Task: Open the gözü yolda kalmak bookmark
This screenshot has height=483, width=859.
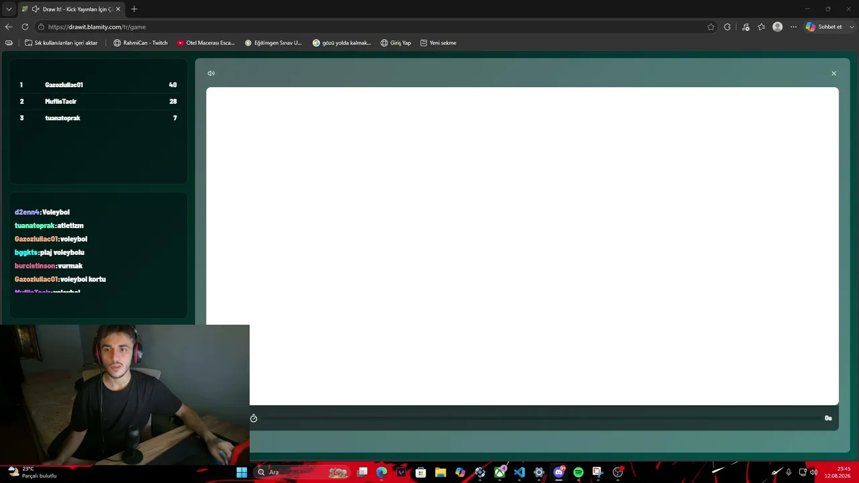Action: coord(342,43)
